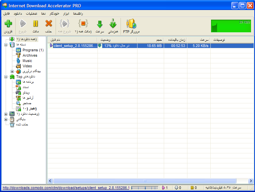Select the Music category icon
The width and height of the screenshot is (255, 192).
click(18, 61)
